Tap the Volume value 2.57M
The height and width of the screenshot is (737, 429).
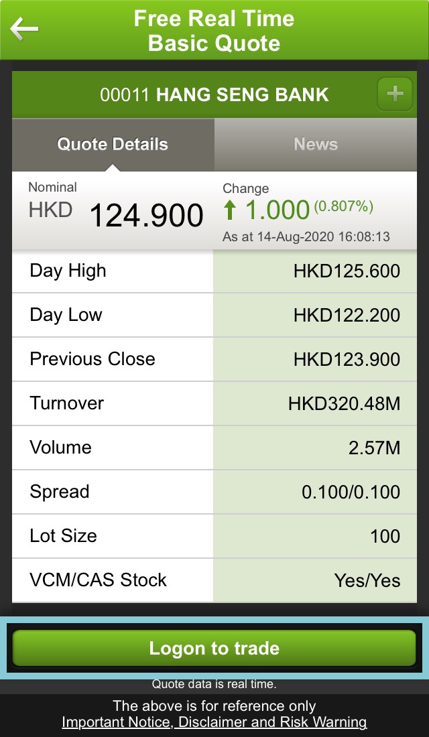(373, 448)
